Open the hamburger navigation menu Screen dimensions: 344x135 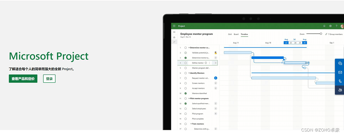coord(174,32)
